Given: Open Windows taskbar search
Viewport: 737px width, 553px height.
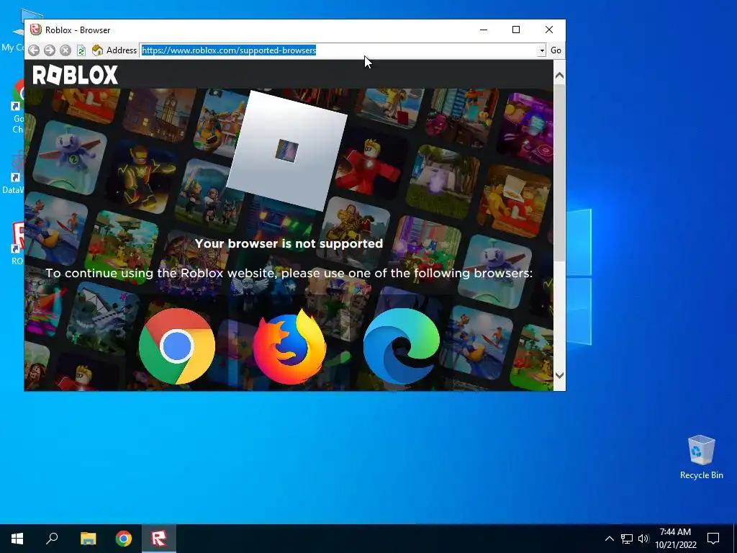Looking at the screenshot, I should [x=52, y=539].
